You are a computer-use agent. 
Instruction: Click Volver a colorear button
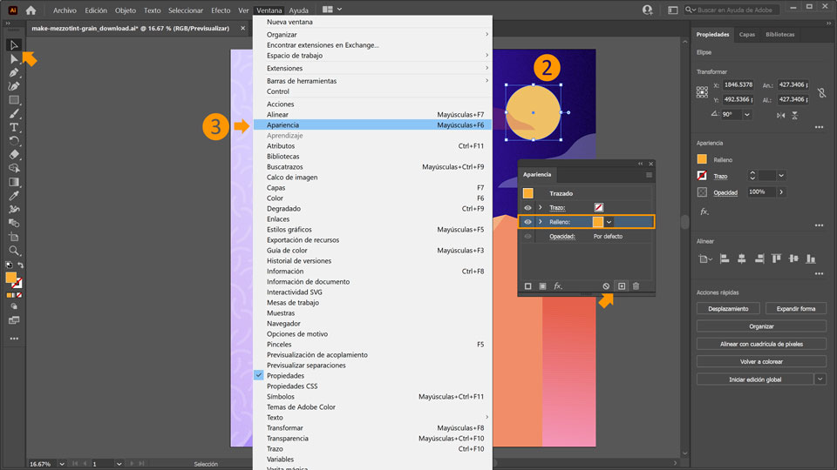pyautogui.click(x=761, y=361)
